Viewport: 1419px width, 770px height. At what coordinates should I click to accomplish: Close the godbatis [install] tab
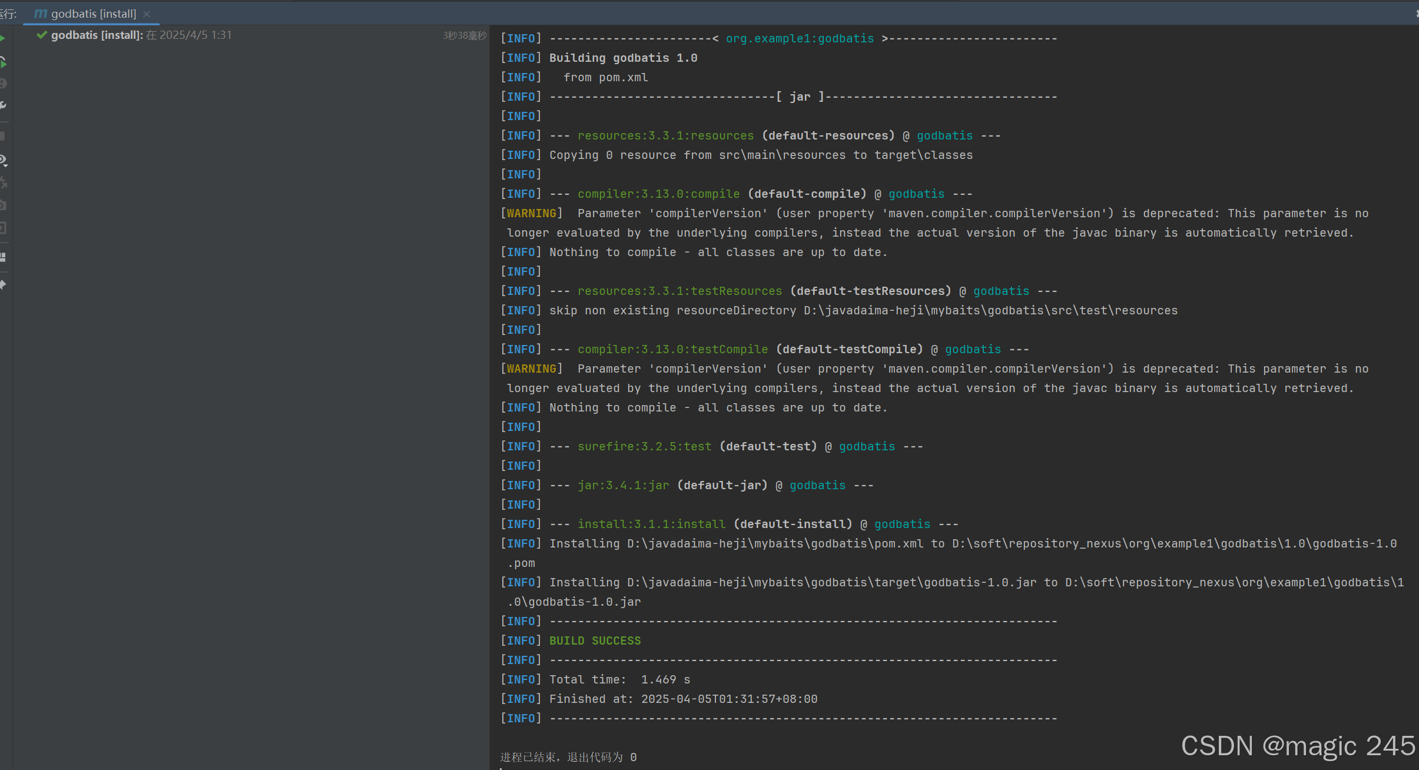pos(147,14)
